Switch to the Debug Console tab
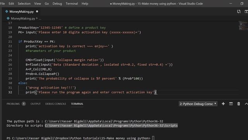 (x=56, y=104)
